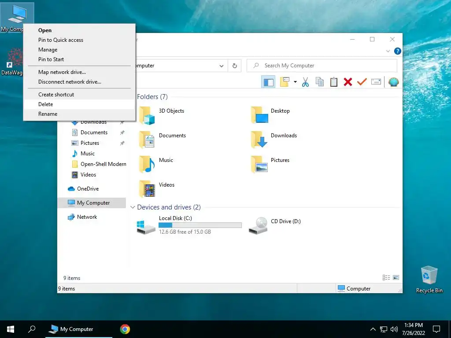Viewport: 451px width, 338px height.
Task: Open Videos in the navigation pane
Action: pyautogui.click(x=88, y=175)
